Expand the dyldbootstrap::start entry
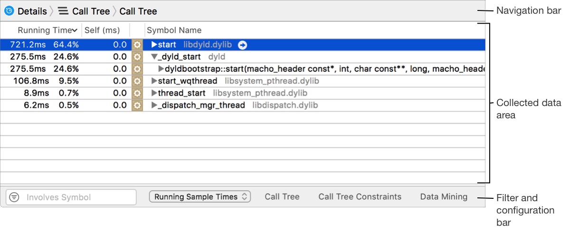The image size is (570, 231). [x=161, y=69]
